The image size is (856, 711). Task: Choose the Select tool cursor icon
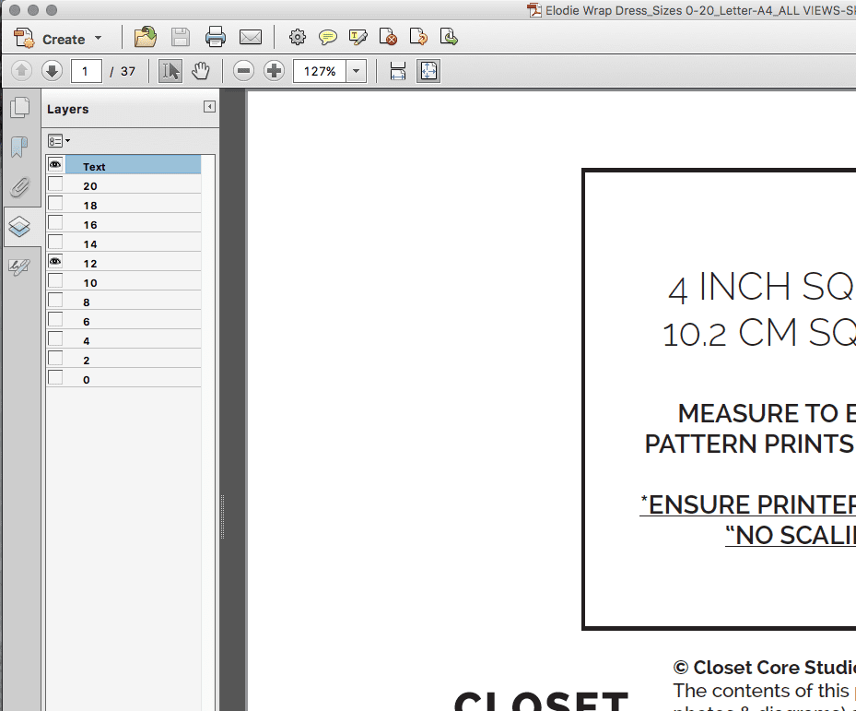(170, 71)
